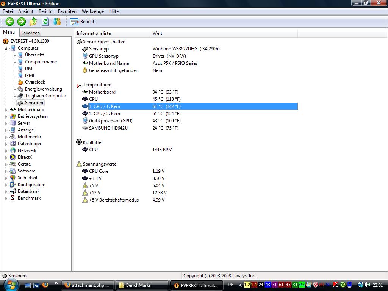Select the Grafikprozessor (GPU) temperature row
Viewport: 388px width, 291px height.
(x=189, y=121)
